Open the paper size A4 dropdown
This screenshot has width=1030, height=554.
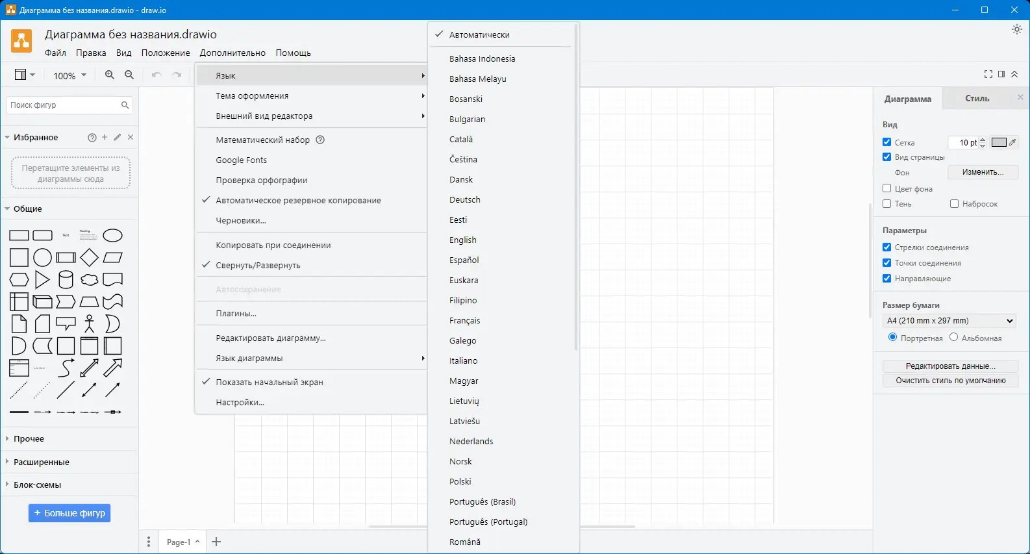coord(949,321)
